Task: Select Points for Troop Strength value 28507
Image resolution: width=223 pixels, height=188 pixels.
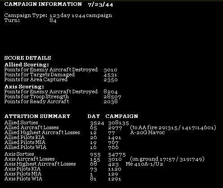Action: [112, 97]
